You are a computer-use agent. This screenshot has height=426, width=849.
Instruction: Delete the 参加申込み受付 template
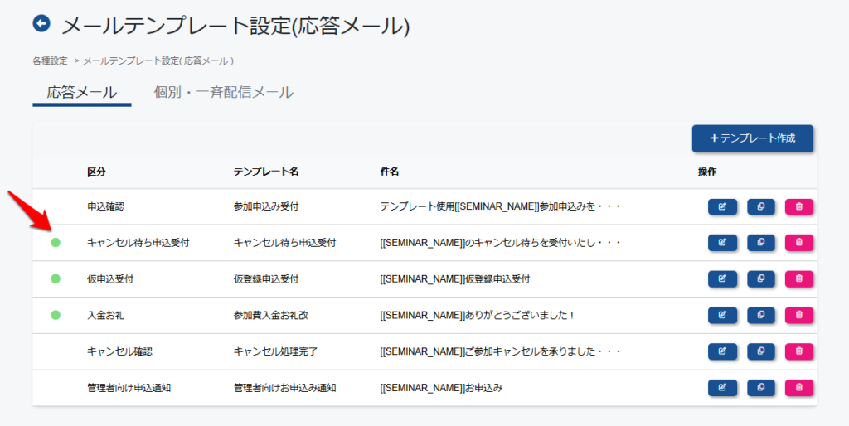tap(799, 206)
